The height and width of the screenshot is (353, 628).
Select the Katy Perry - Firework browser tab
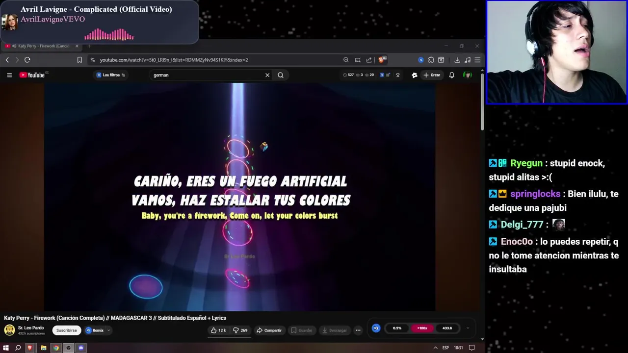point(41,46)
